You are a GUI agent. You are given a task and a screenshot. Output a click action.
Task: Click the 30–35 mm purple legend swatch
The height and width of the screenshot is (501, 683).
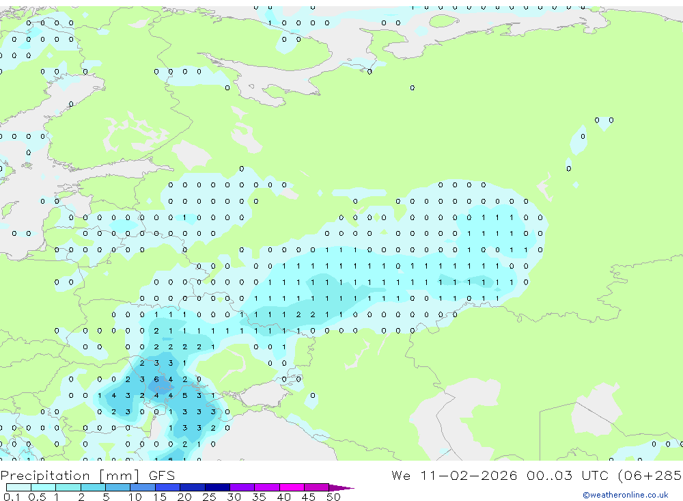point(242,487)
